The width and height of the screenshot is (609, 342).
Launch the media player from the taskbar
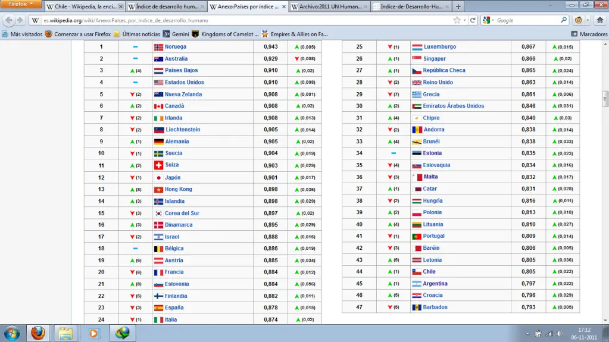(x=93, y=333)
